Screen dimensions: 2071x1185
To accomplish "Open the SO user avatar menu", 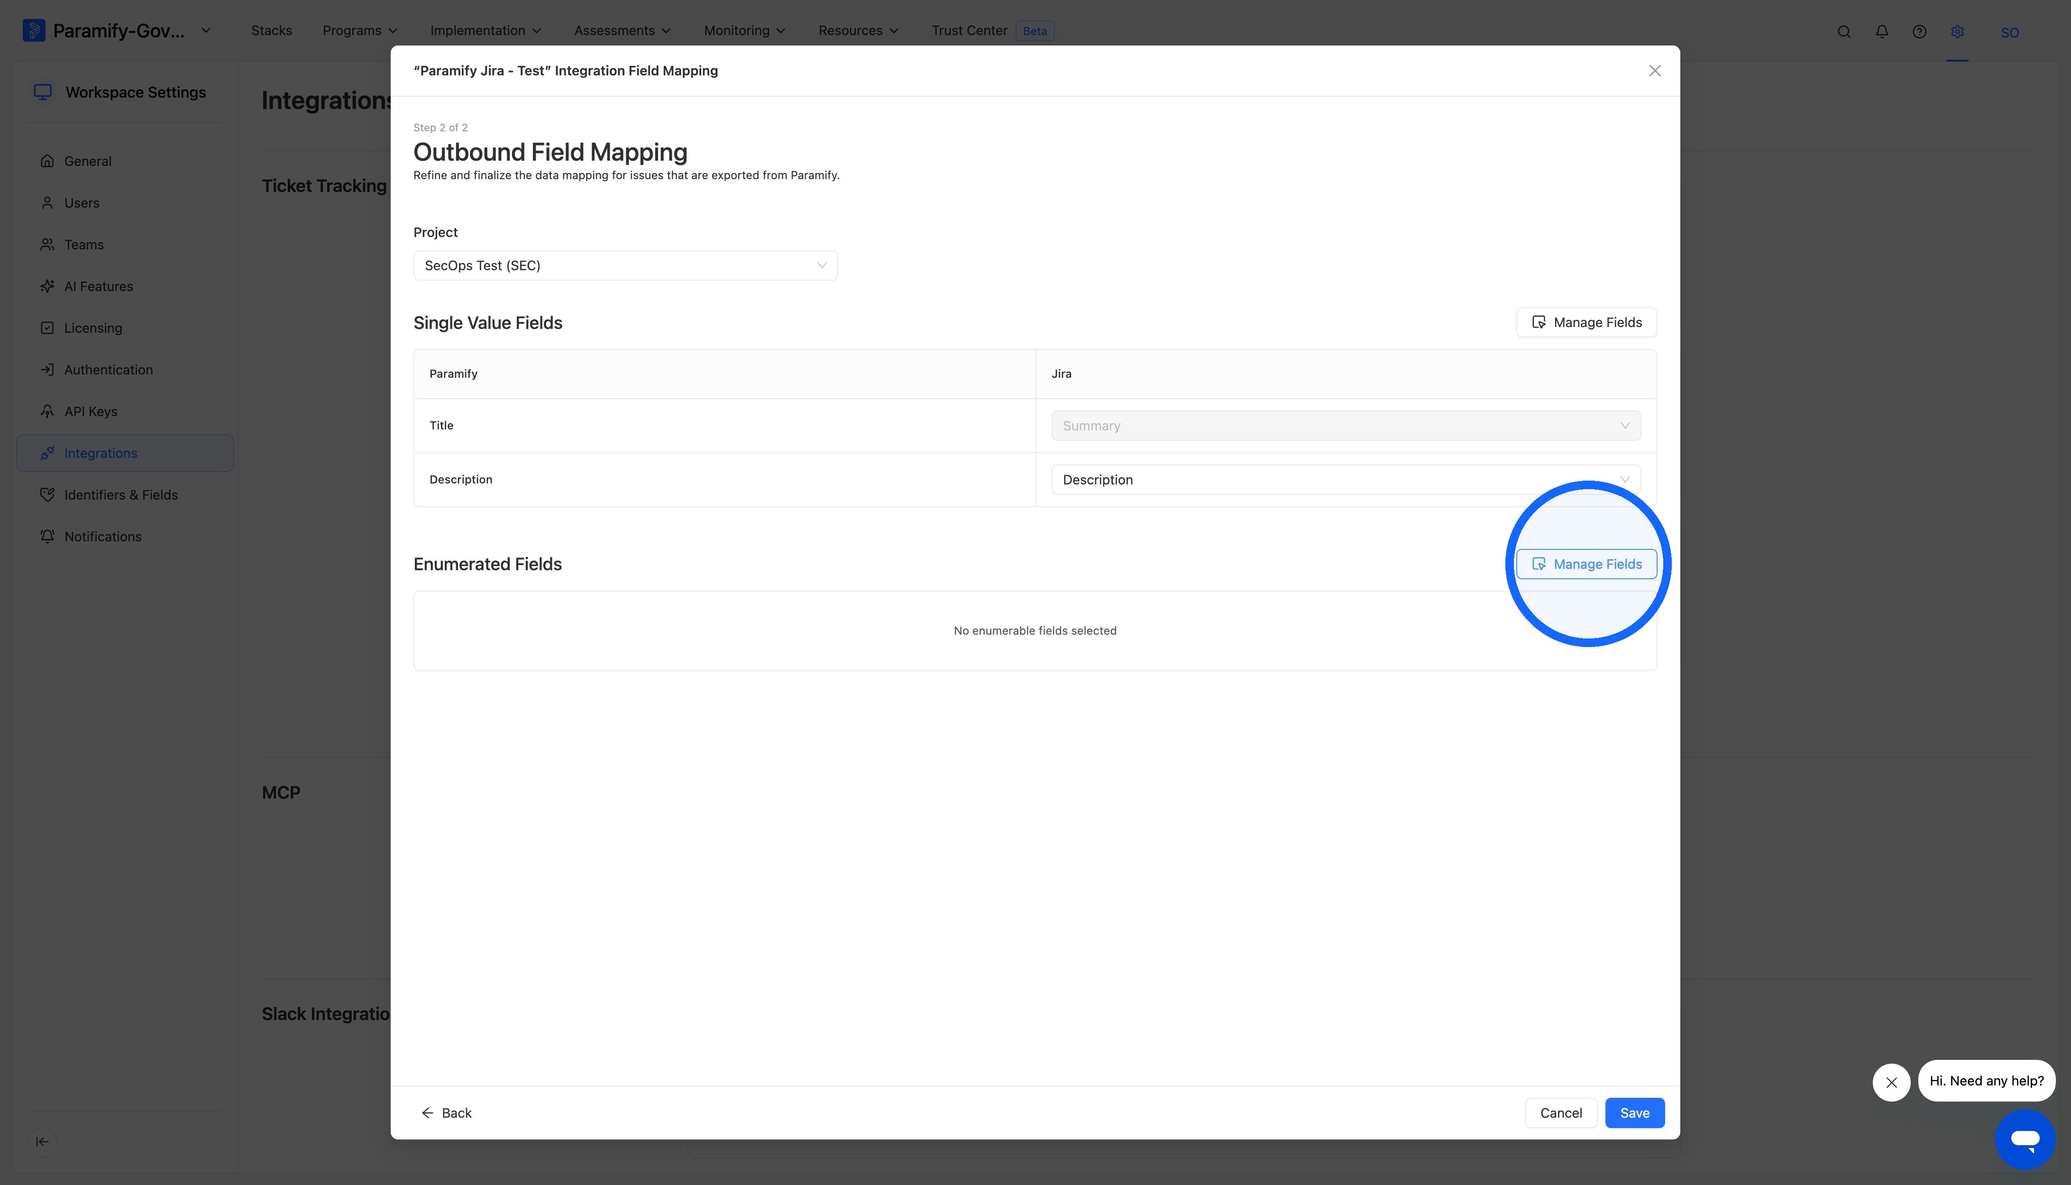I will (2010, 33).
